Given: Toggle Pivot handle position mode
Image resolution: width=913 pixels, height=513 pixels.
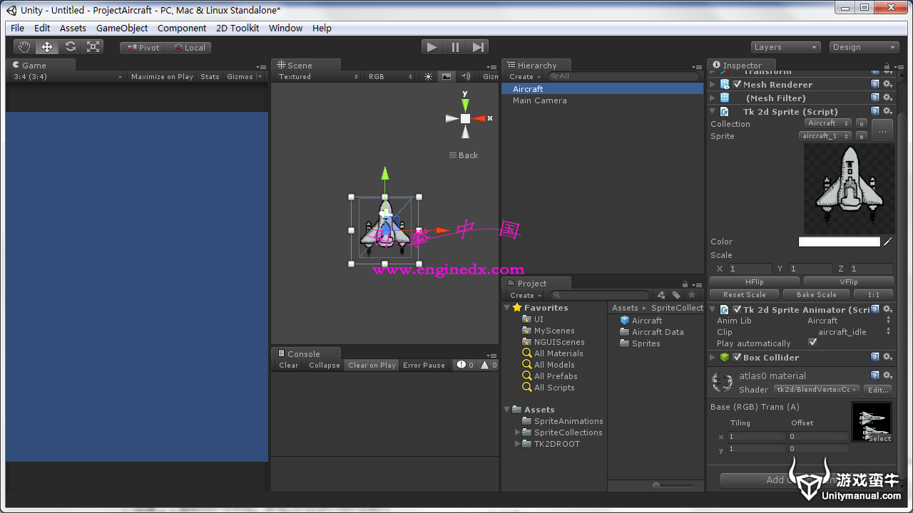Looking at the screenshot, I should point(143,48).
